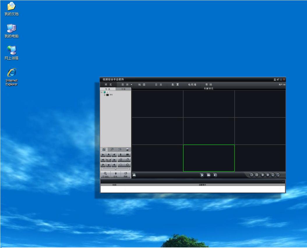Switch to the 列表 list tab
Screen dimensions: 307x248
point(108,89)
